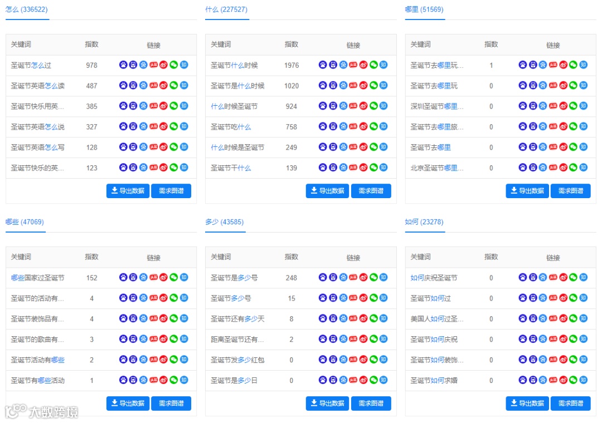
Task: Select the 怎么 (336522) tab
Action: click(x=27, y=9)
